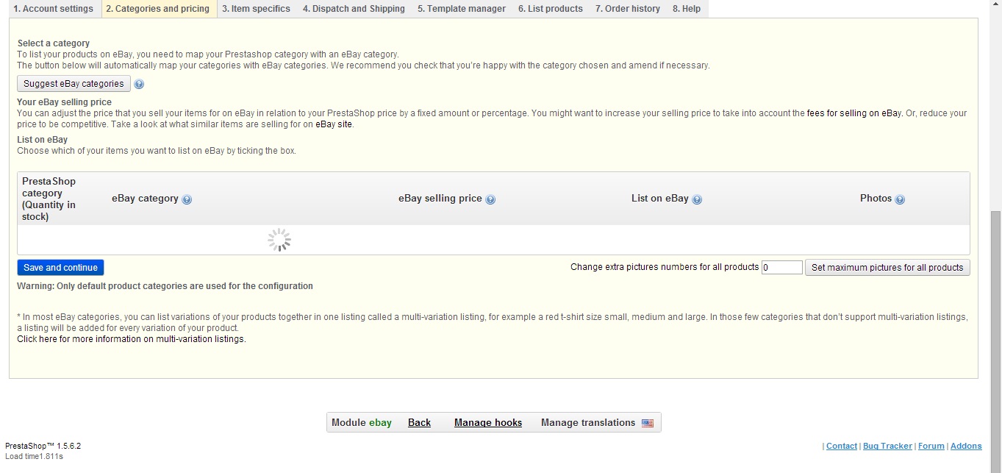Click the 'Module ebay' label

(362, 422)
